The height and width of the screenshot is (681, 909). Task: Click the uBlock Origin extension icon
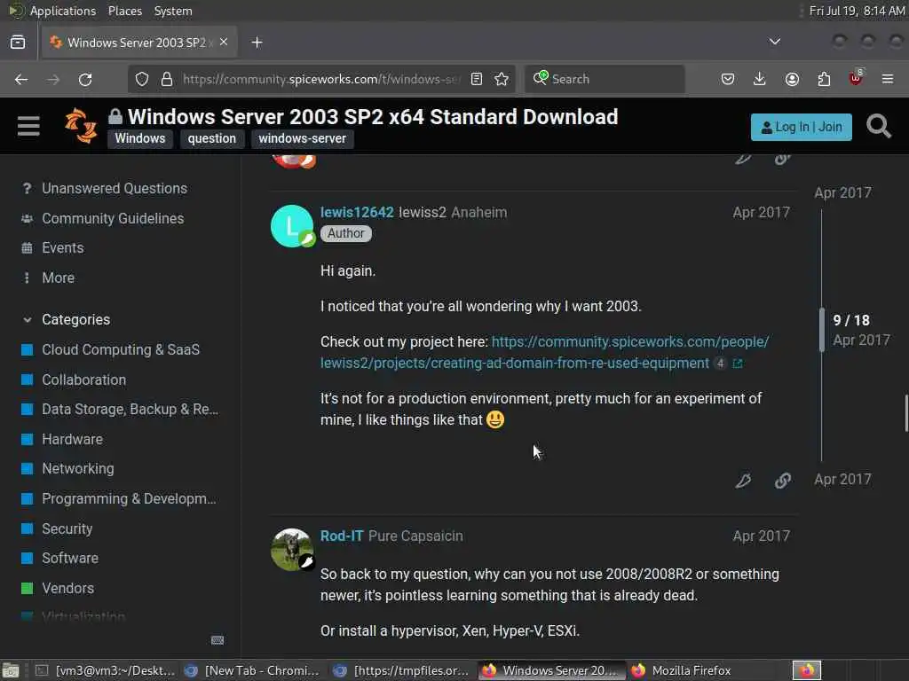pyautogui.click(x=856, y=78)
